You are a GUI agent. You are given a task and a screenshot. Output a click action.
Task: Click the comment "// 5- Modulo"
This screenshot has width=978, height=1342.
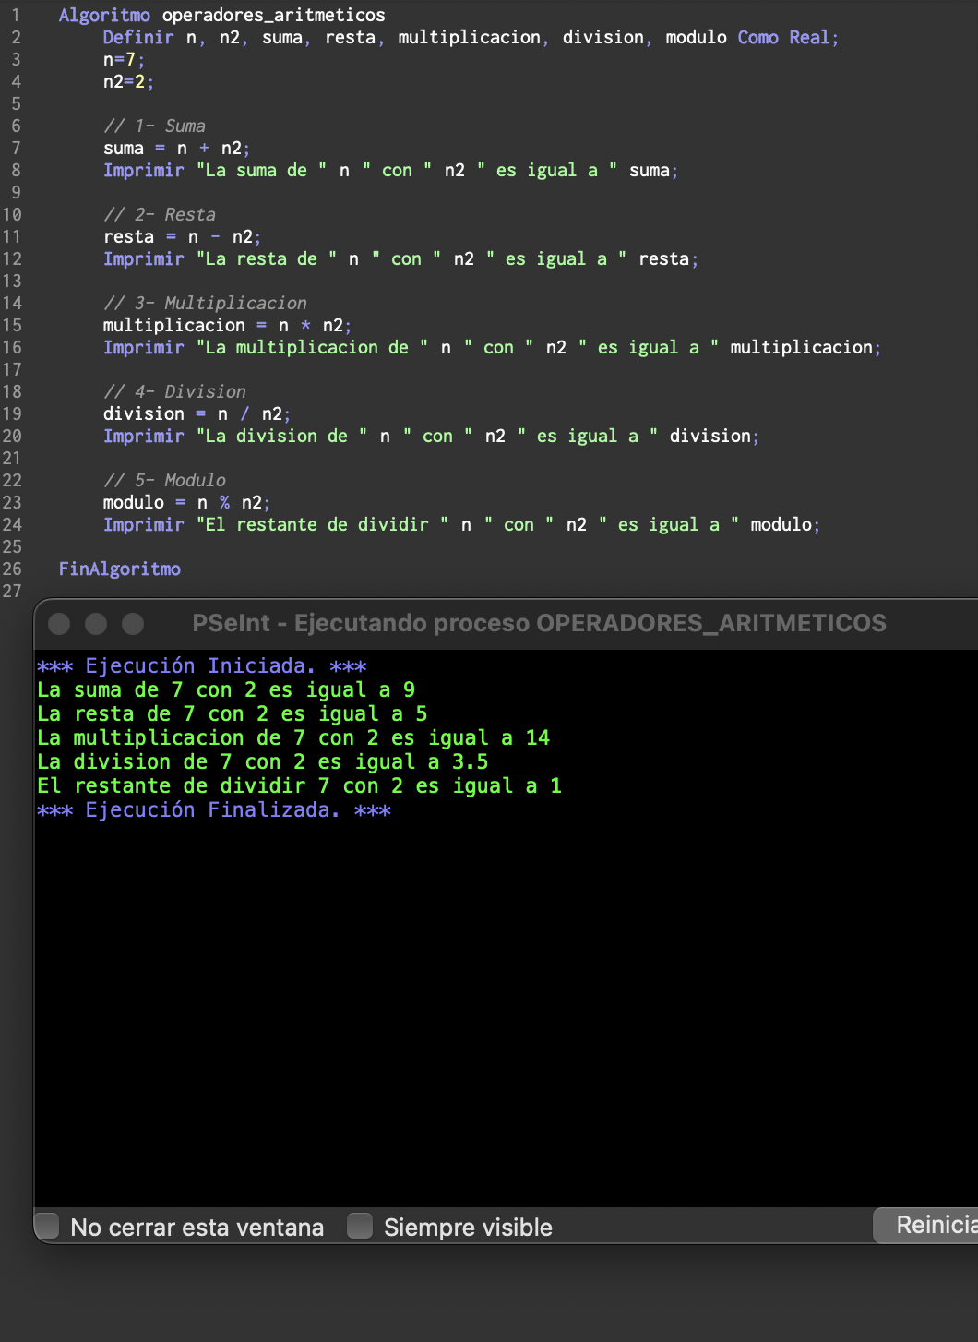click(165, 480)
